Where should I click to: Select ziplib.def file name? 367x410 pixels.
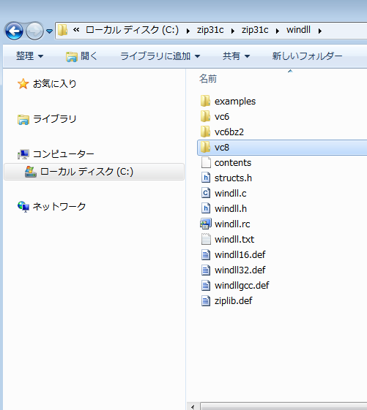click(x=233, y=300)
